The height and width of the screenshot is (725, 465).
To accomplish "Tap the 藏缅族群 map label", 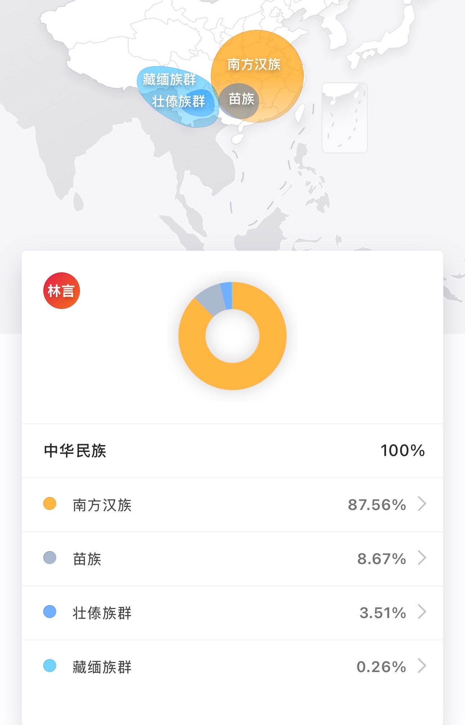I will (x=169, y=79).
